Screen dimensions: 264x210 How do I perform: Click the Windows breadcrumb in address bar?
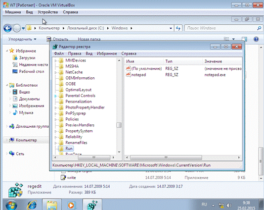120,28
